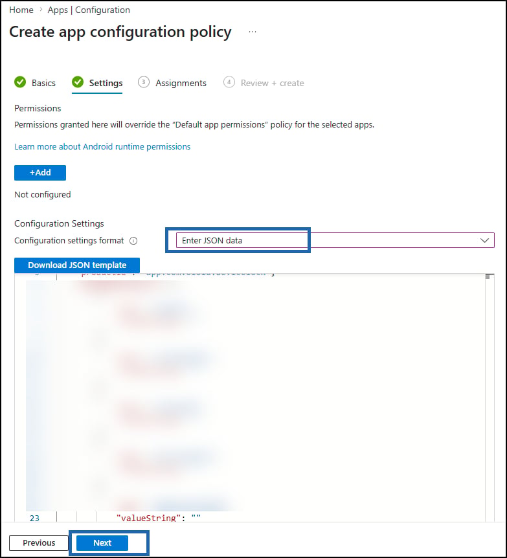Click the info icon beside Configuration settings format

(x=133, y=241)
